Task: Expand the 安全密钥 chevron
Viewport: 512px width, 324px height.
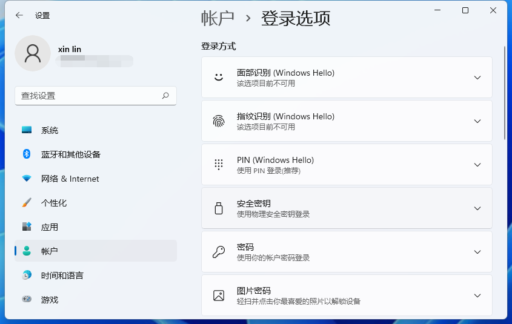Action: [477, 208]
